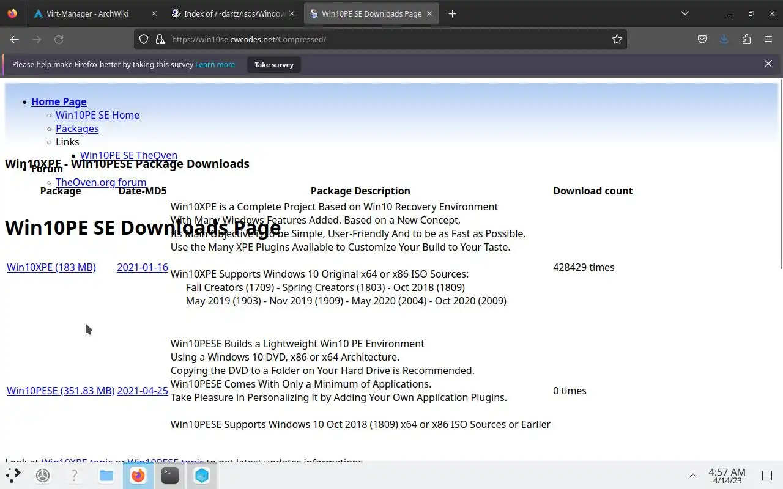Viewport: 783px width, 489px height.
Task: Expand the system tray hidden icons arrow
Action: [x=693, y=476]
